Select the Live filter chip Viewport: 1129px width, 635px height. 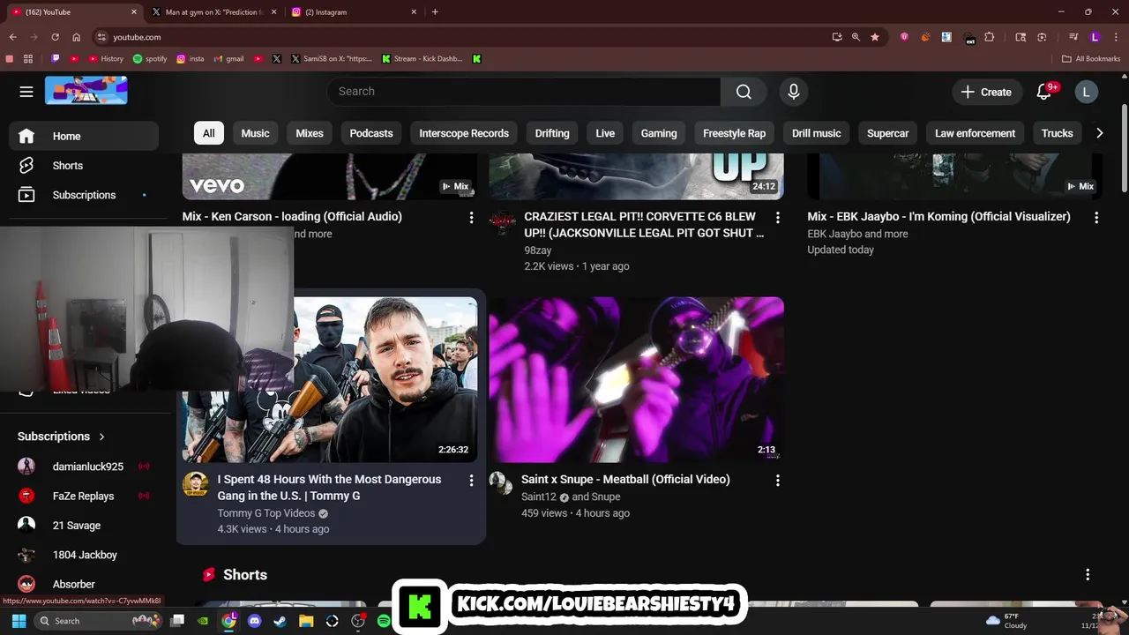tap(605, 133)
